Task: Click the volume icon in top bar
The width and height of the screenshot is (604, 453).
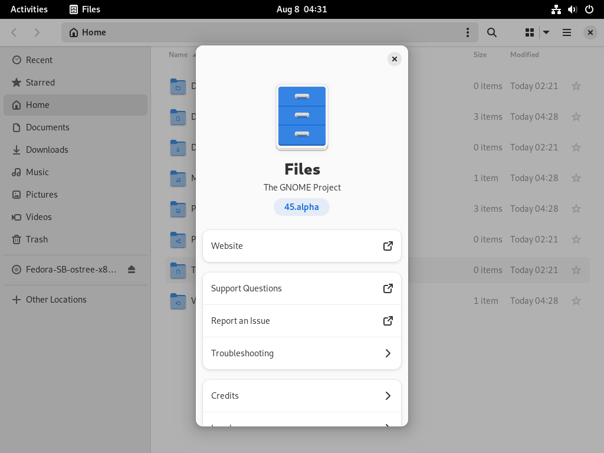Action: [572, 9]
